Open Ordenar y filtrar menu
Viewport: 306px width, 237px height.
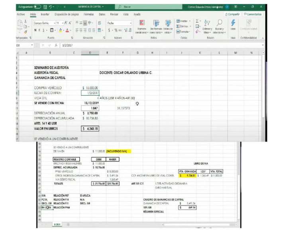point(207,27)
